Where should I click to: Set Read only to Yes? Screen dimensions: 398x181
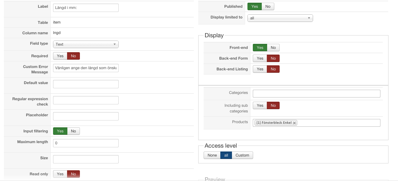click(60, 174)
